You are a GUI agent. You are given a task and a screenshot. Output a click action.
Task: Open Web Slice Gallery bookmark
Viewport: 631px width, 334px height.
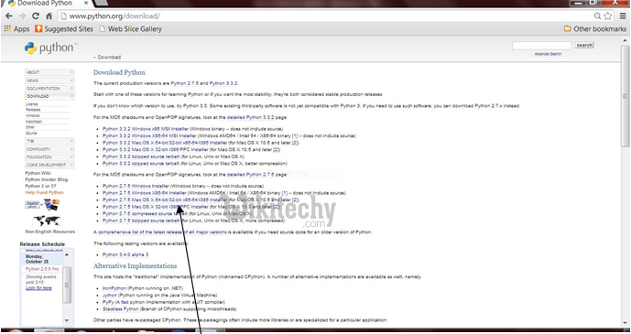130,29
